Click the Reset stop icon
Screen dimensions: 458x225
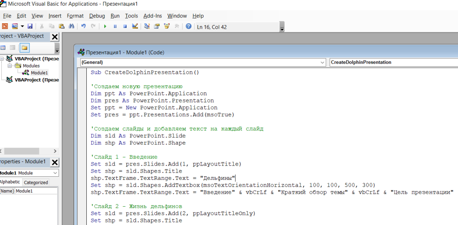[x=125, y=26]
